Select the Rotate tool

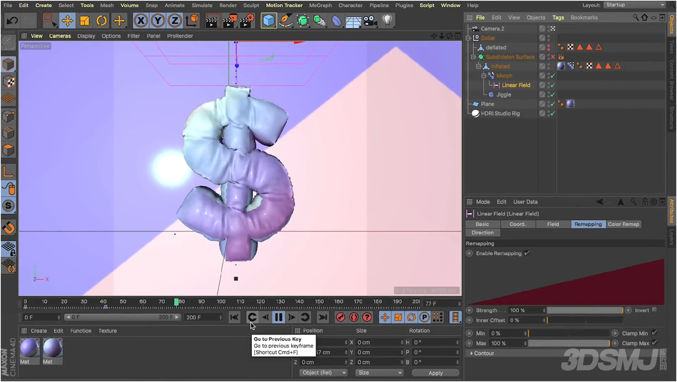(102, 21)
